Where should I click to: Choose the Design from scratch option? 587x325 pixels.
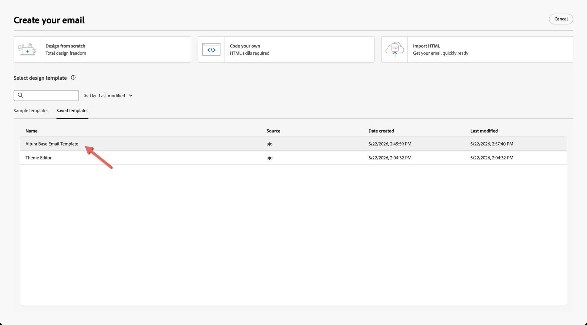point(102,50)
